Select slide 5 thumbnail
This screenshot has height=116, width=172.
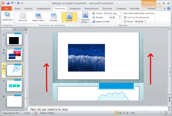click(x=14, y=55)
